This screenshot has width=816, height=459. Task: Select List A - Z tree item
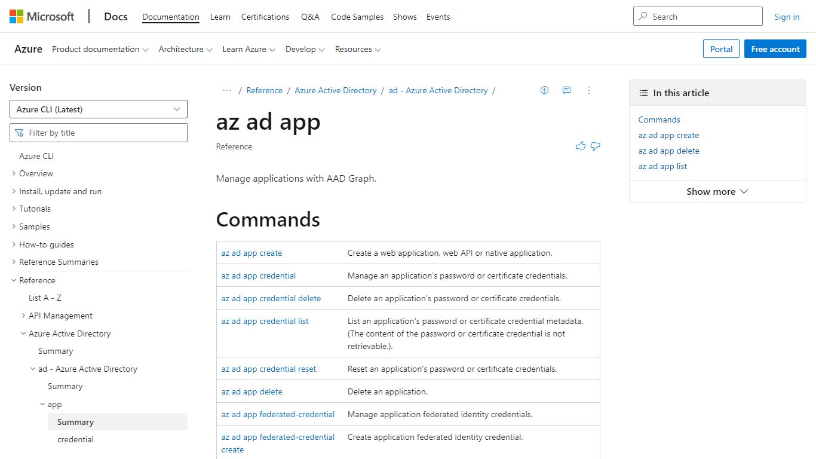[x=45, y=298]
